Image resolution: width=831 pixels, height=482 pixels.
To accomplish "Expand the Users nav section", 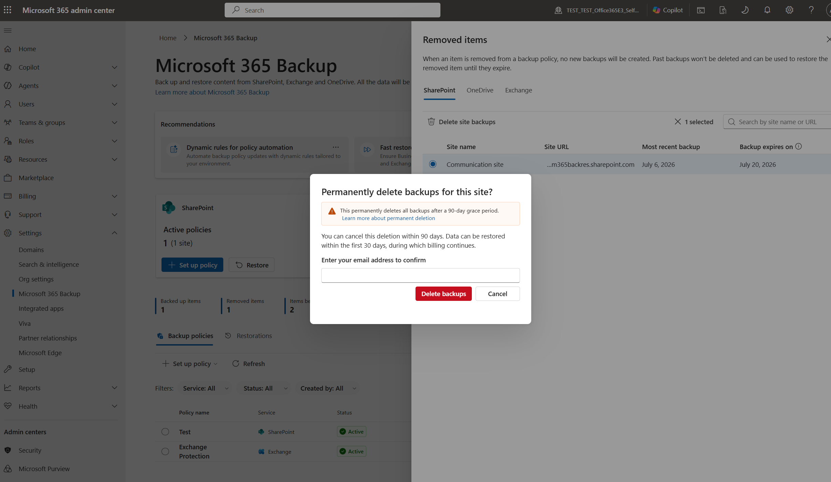I will (x=115, y=104).
